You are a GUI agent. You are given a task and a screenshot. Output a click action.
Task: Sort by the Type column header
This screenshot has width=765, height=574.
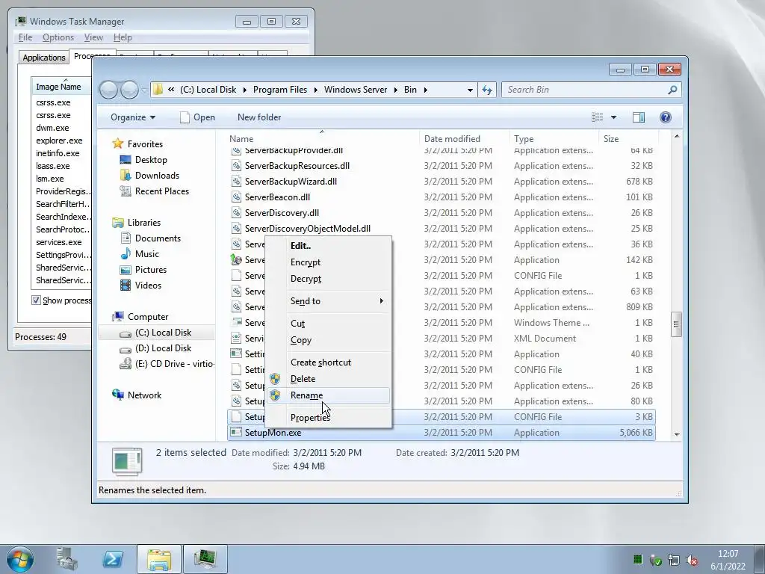pyautogui.click(x=554, y=138)
